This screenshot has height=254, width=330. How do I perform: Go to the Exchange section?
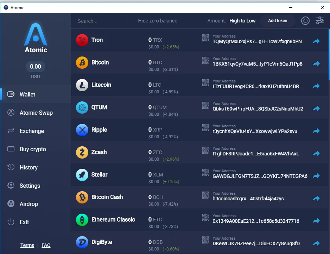tap(35, 131)
